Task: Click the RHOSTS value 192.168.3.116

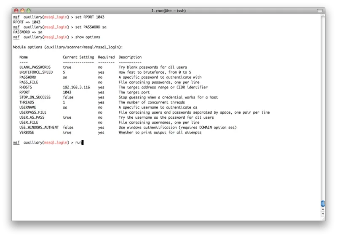Action: point(77,87)
